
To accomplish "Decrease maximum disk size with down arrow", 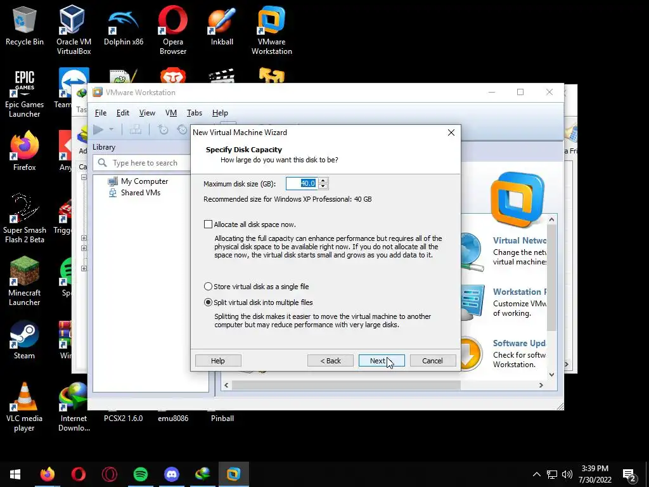I will point(323,186).
